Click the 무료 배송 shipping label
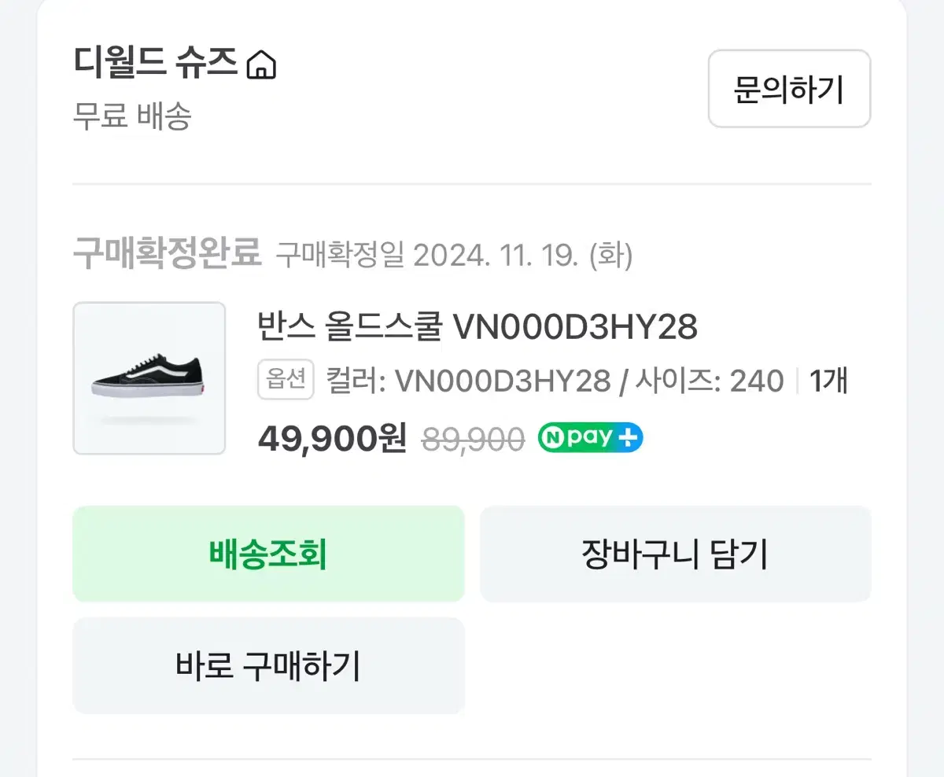Screen dimensions: 944x777 pyautogui.click(x=132, y=117)
